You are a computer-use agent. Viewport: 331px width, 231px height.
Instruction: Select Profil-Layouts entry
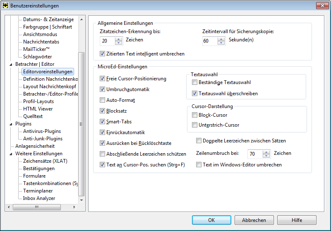point(38,101)
